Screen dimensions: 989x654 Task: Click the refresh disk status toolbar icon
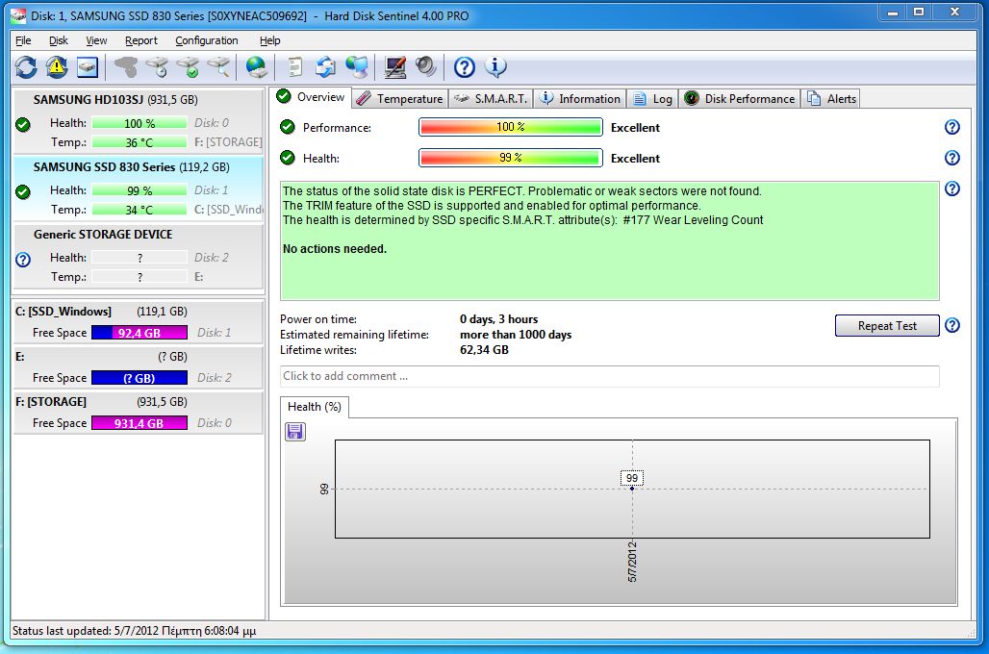pyautogui.click(x=26, y=67)
